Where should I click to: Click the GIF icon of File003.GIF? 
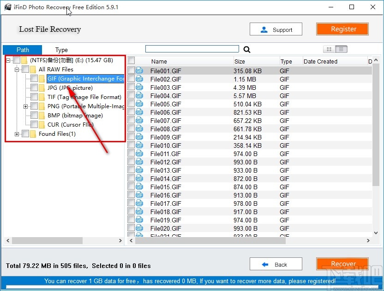pos(139,87)
